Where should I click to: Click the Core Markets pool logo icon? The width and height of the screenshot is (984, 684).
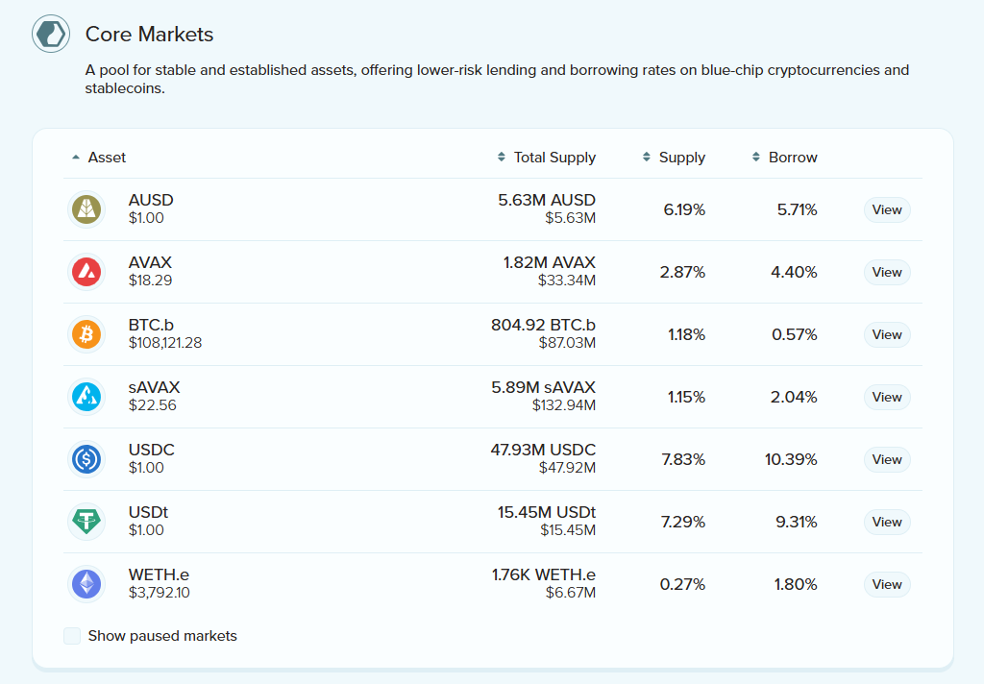click(x=51, y=34)
